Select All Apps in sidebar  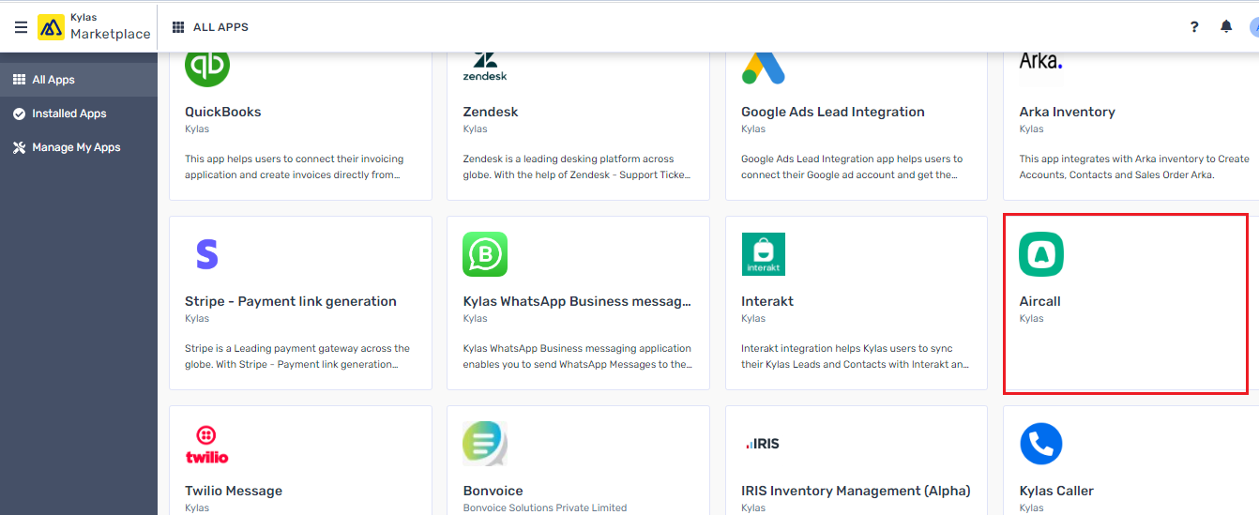coord(79,80)
